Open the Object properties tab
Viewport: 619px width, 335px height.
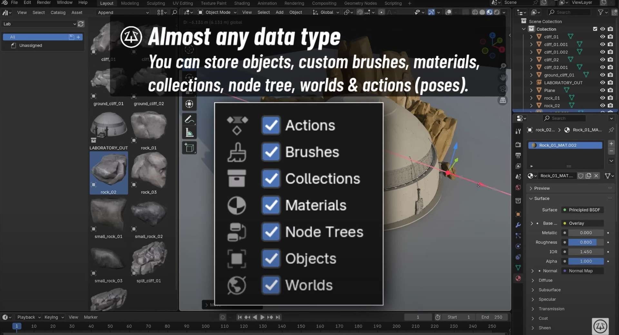pos(518,214)
